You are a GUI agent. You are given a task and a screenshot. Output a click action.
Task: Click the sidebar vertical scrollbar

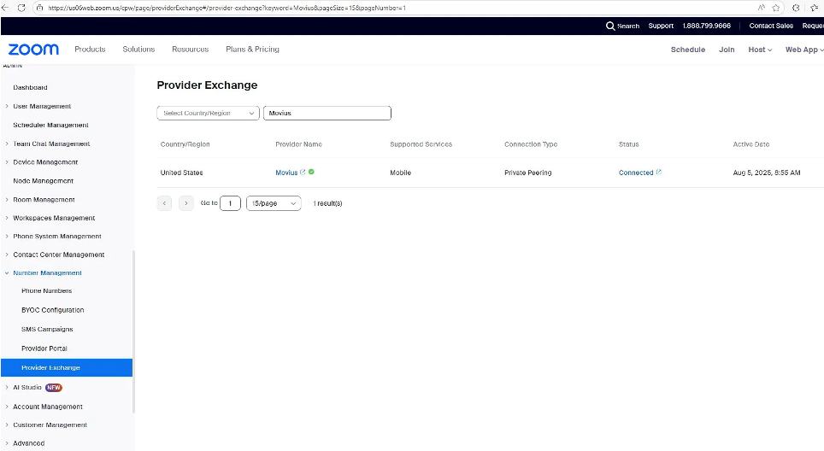(x=133, y=331)
